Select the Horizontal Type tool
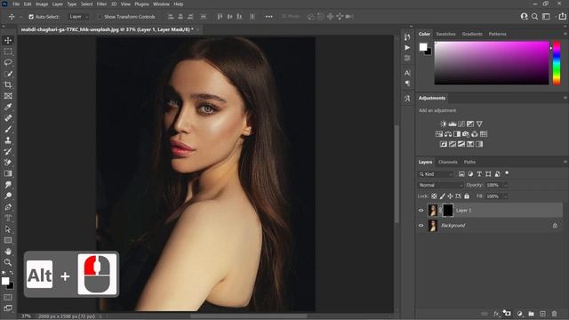569x320 pixels. (x=8, y=218)
